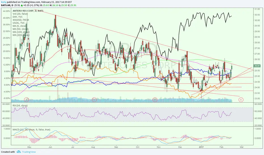The width and height of the screenshot is (264, 155).
Task: Select the 'ANTERO RES CORP, D, BATS' legend title
Action: (x=28, y=11)
